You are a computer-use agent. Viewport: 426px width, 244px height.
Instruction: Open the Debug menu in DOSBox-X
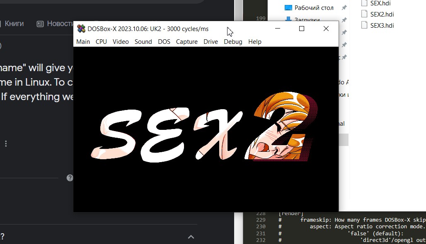(233, 42)
